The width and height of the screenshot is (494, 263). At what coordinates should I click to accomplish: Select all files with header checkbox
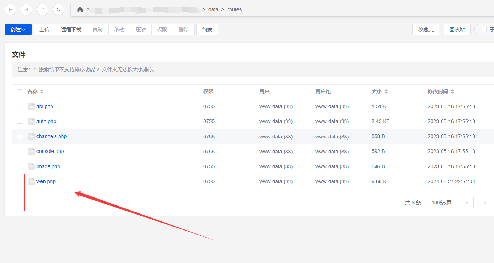[20, 92]
